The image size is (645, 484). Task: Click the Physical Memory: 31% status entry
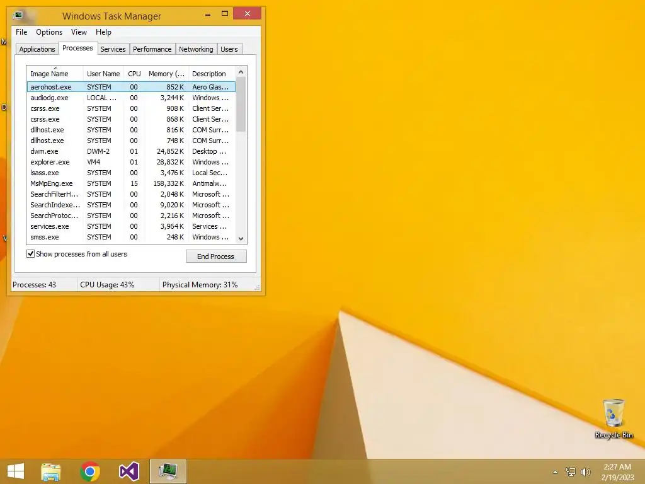pyautogui.click(x=200, y=284)
